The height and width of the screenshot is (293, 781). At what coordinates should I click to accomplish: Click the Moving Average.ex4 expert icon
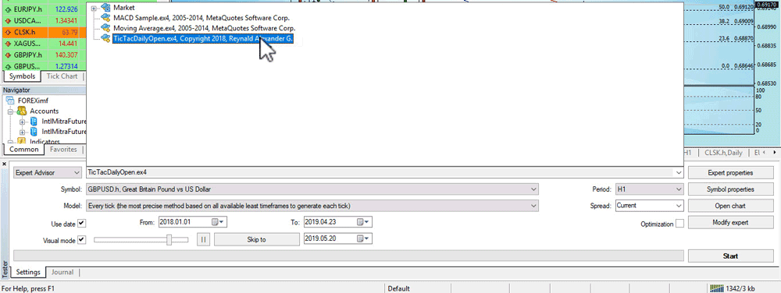[x=105, y=28]
